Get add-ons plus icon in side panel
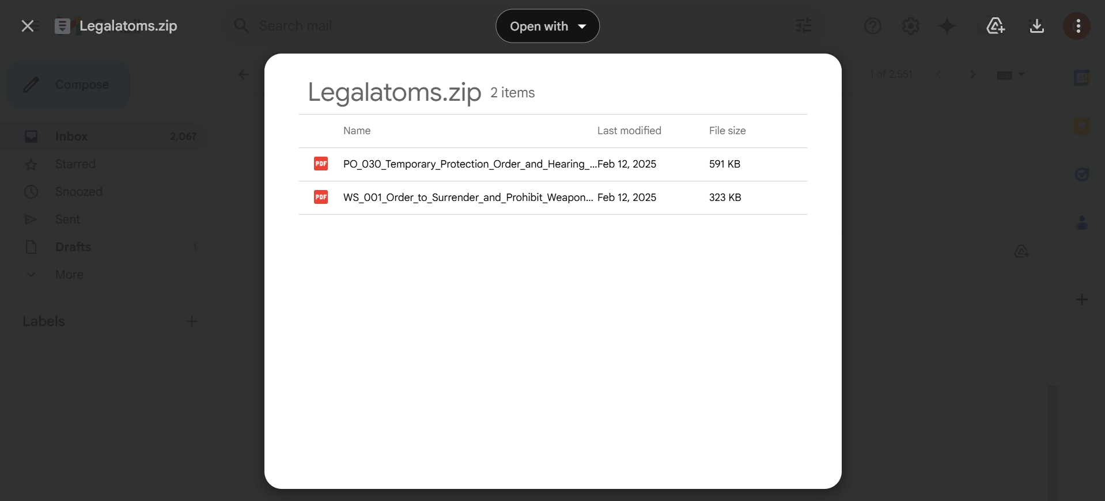 coord(1081,299)
